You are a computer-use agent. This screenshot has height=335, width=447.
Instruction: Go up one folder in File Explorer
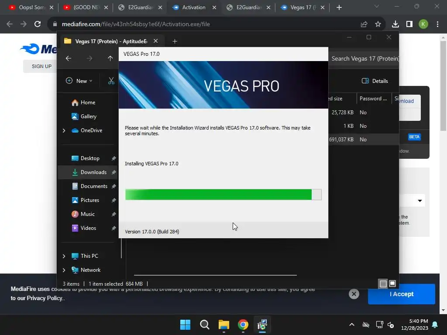pos(110,58)
